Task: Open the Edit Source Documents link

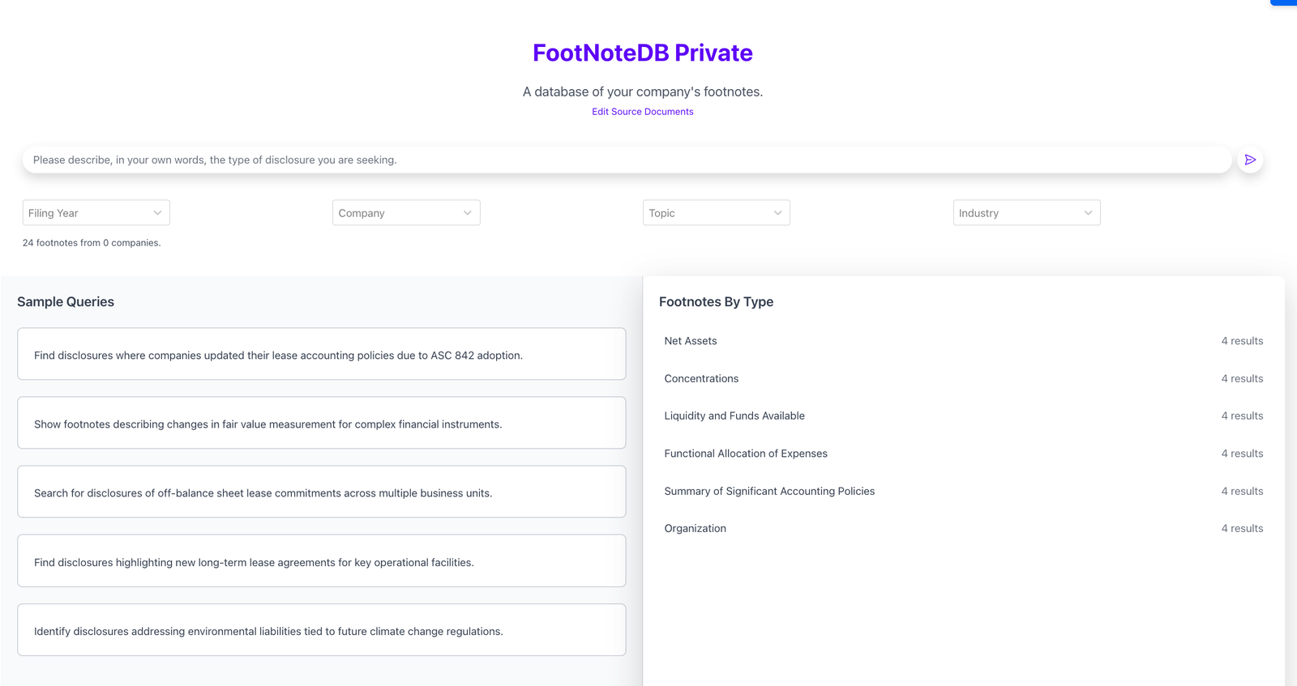Action: click(642, 111)
